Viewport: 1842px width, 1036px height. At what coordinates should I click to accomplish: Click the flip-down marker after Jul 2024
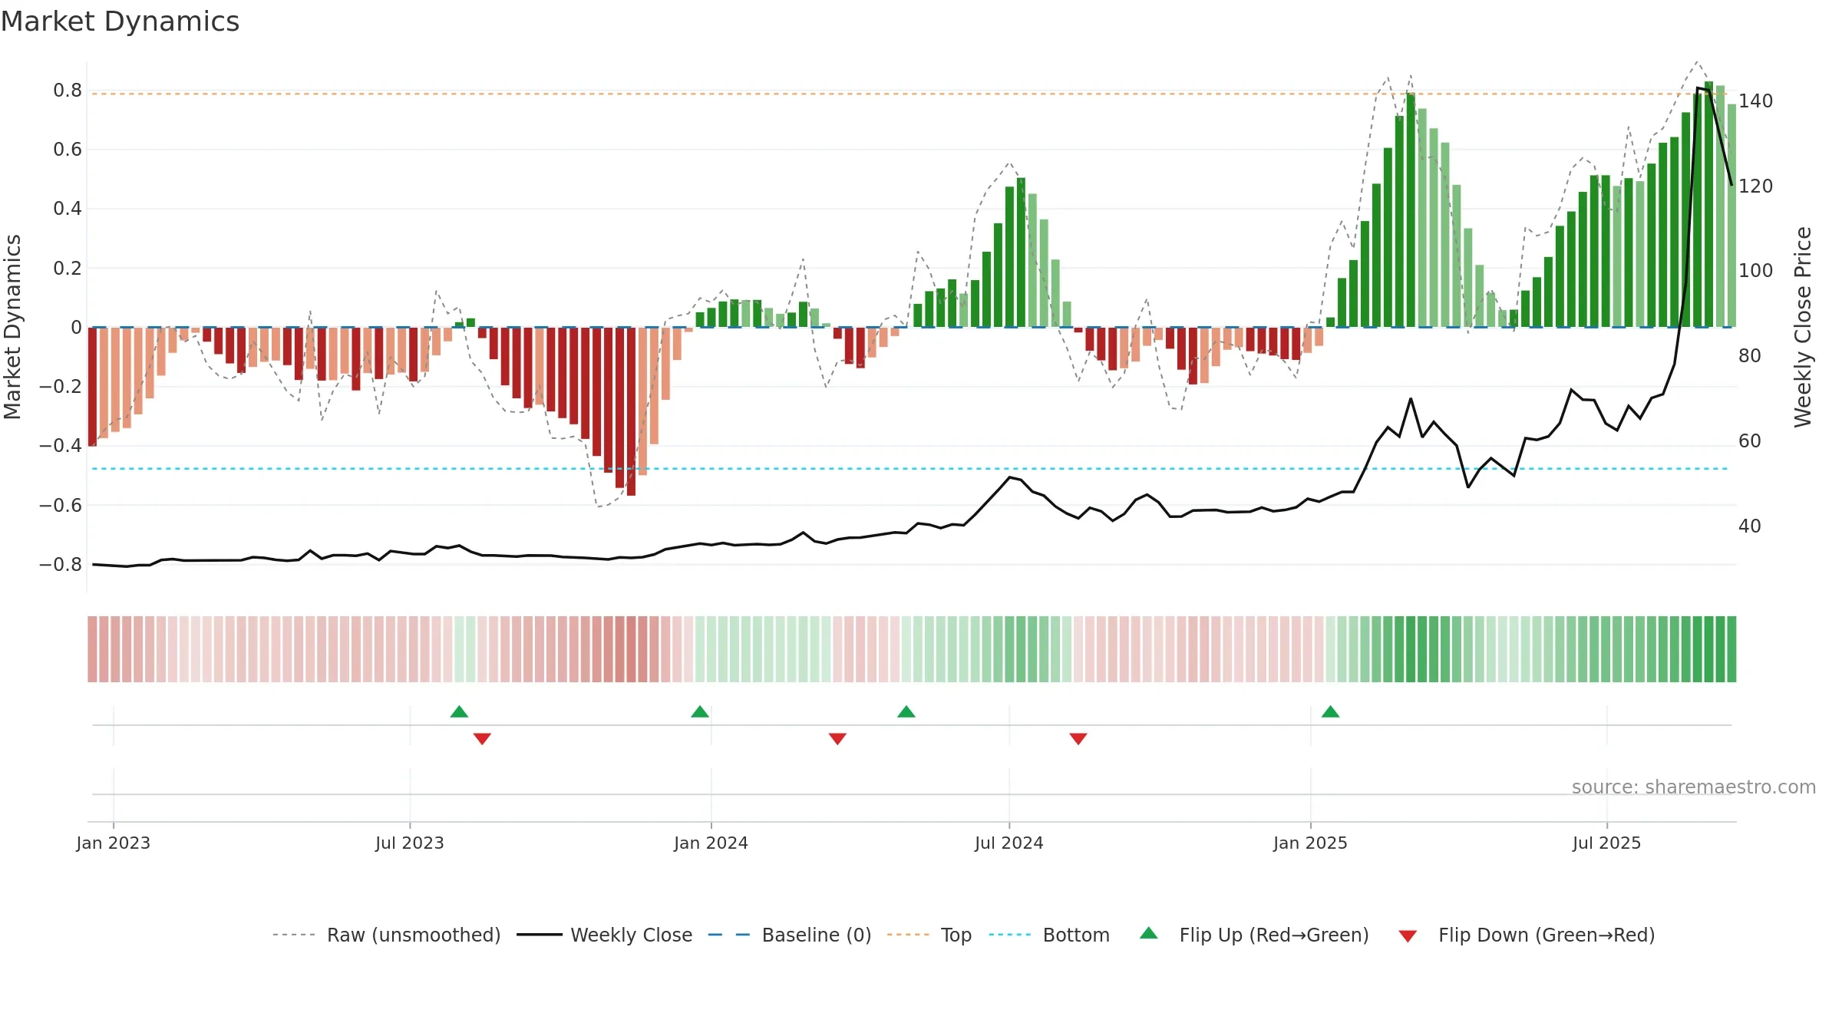(1078, 738)
